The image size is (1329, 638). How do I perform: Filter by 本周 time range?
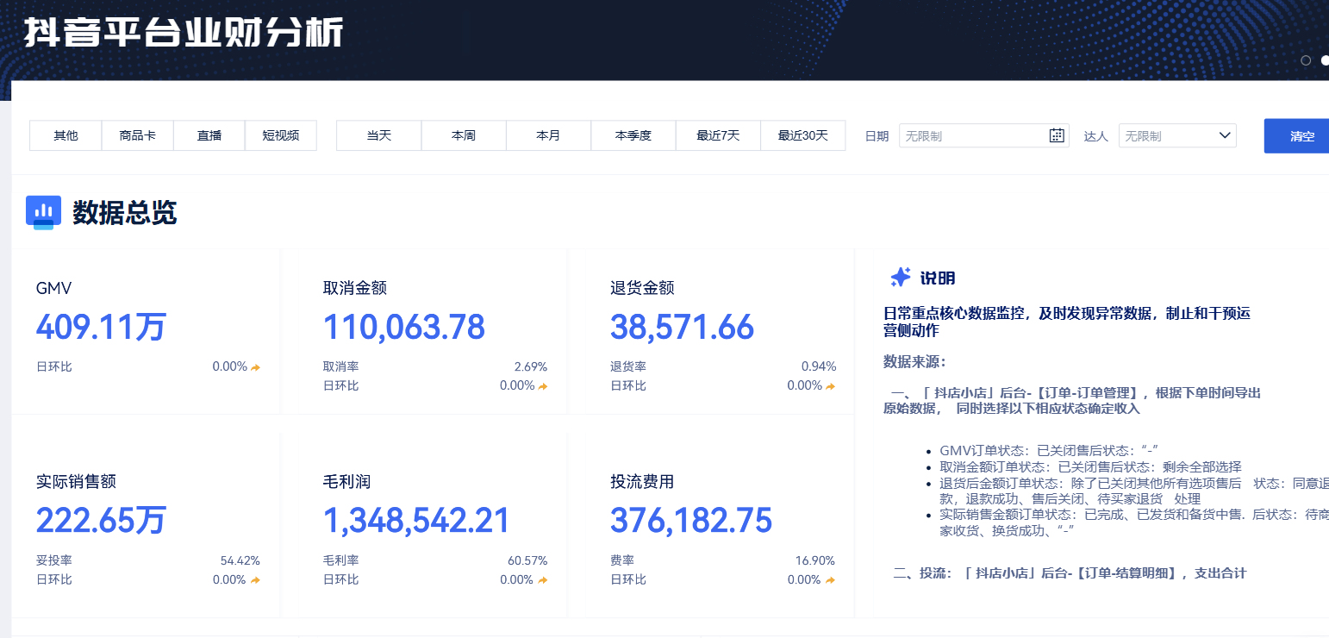click(x=464, y=135)
